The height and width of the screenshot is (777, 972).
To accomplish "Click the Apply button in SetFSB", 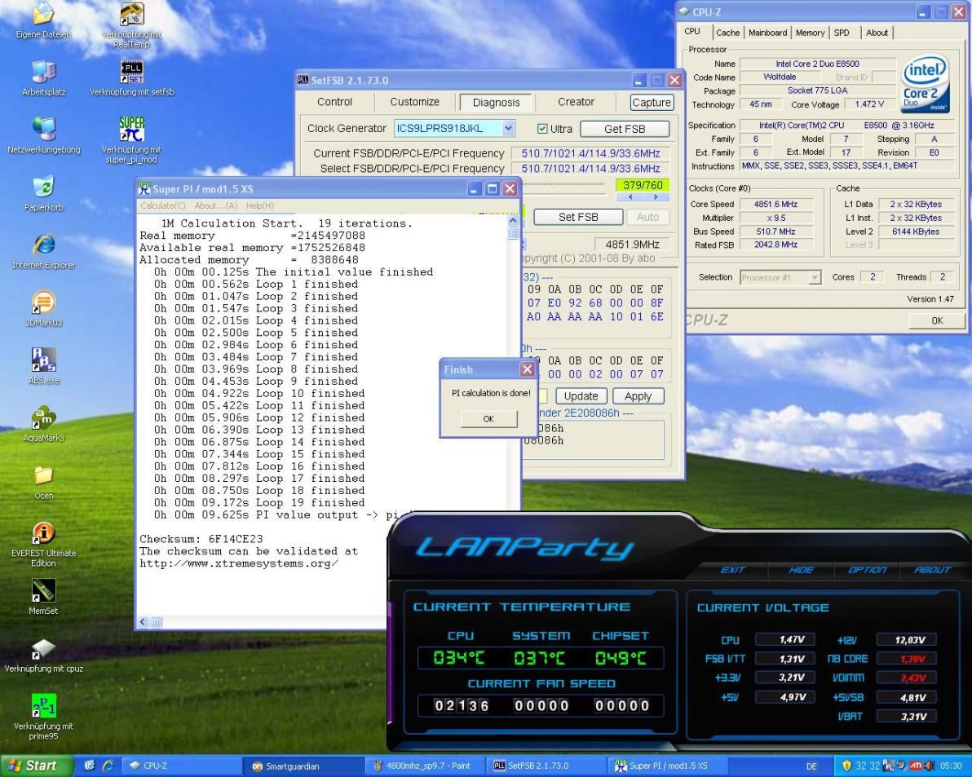I will point(638,396).
